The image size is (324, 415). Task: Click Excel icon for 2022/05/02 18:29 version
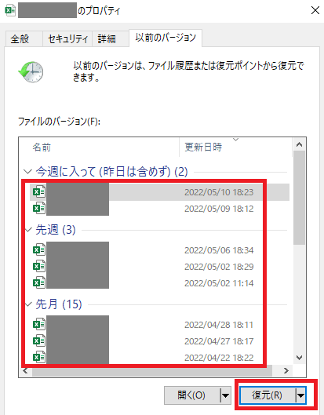point(39,266)
